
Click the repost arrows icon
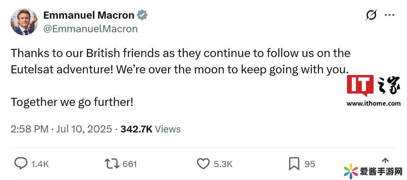pyautogui.click(x=112, y=164)
